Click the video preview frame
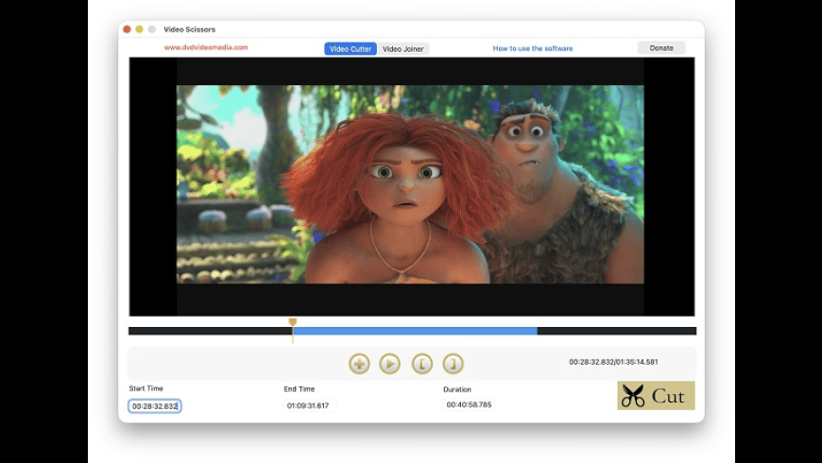The height and width of the screenshot is (463, 822). pyautogui.click(x=412, y=187)
